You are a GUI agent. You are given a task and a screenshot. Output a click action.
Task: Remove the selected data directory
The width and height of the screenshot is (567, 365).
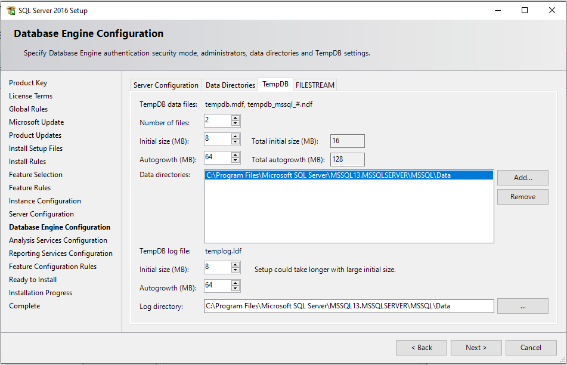point(523,197)
